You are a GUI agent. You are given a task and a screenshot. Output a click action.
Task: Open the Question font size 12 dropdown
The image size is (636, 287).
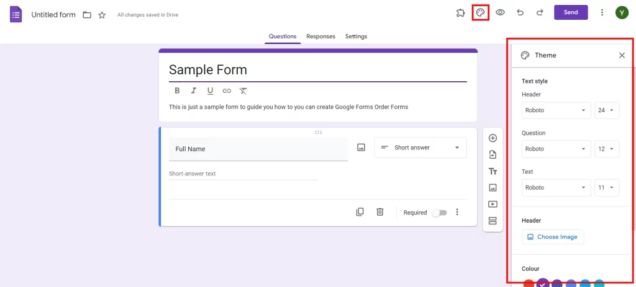(x=607, y=149)
